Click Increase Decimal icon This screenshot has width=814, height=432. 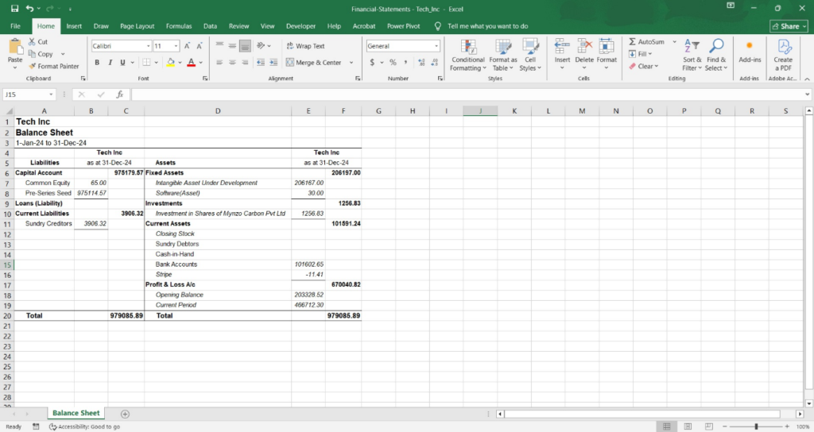click(421, 62)
